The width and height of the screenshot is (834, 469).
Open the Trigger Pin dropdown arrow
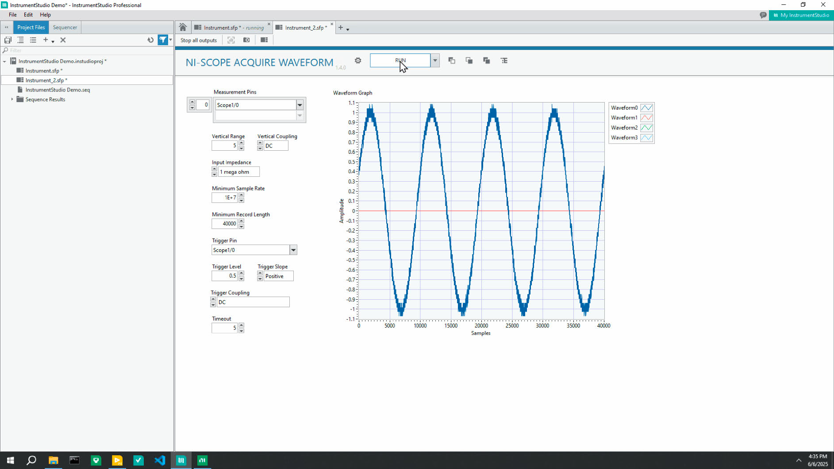293,250
